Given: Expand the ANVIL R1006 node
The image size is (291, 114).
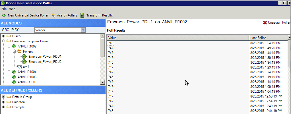Looking at the screenshot, I should pyautogui.click(x=9, y=77).
